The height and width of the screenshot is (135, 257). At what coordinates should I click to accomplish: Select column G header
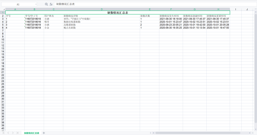[x=195, y=9]
